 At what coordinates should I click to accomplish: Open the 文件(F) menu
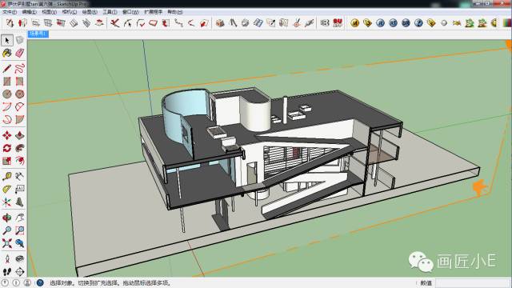[10, 12]
